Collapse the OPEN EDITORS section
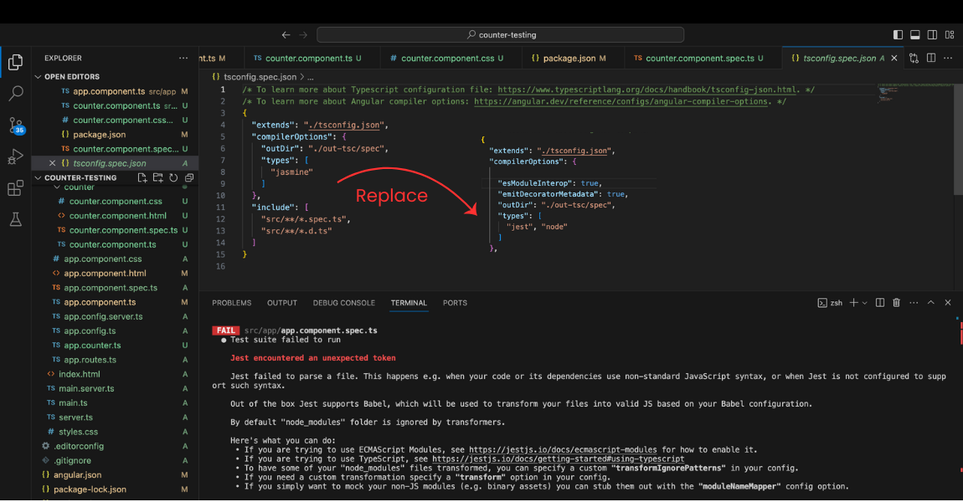 pyautogui.click(x=40, y=77)
